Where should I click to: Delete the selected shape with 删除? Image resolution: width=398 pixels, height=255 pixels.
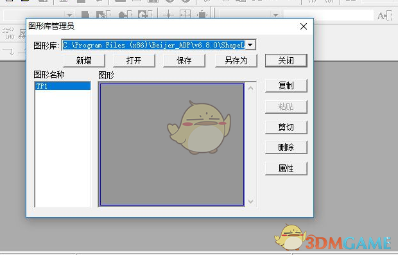click(x=286, y=147)
